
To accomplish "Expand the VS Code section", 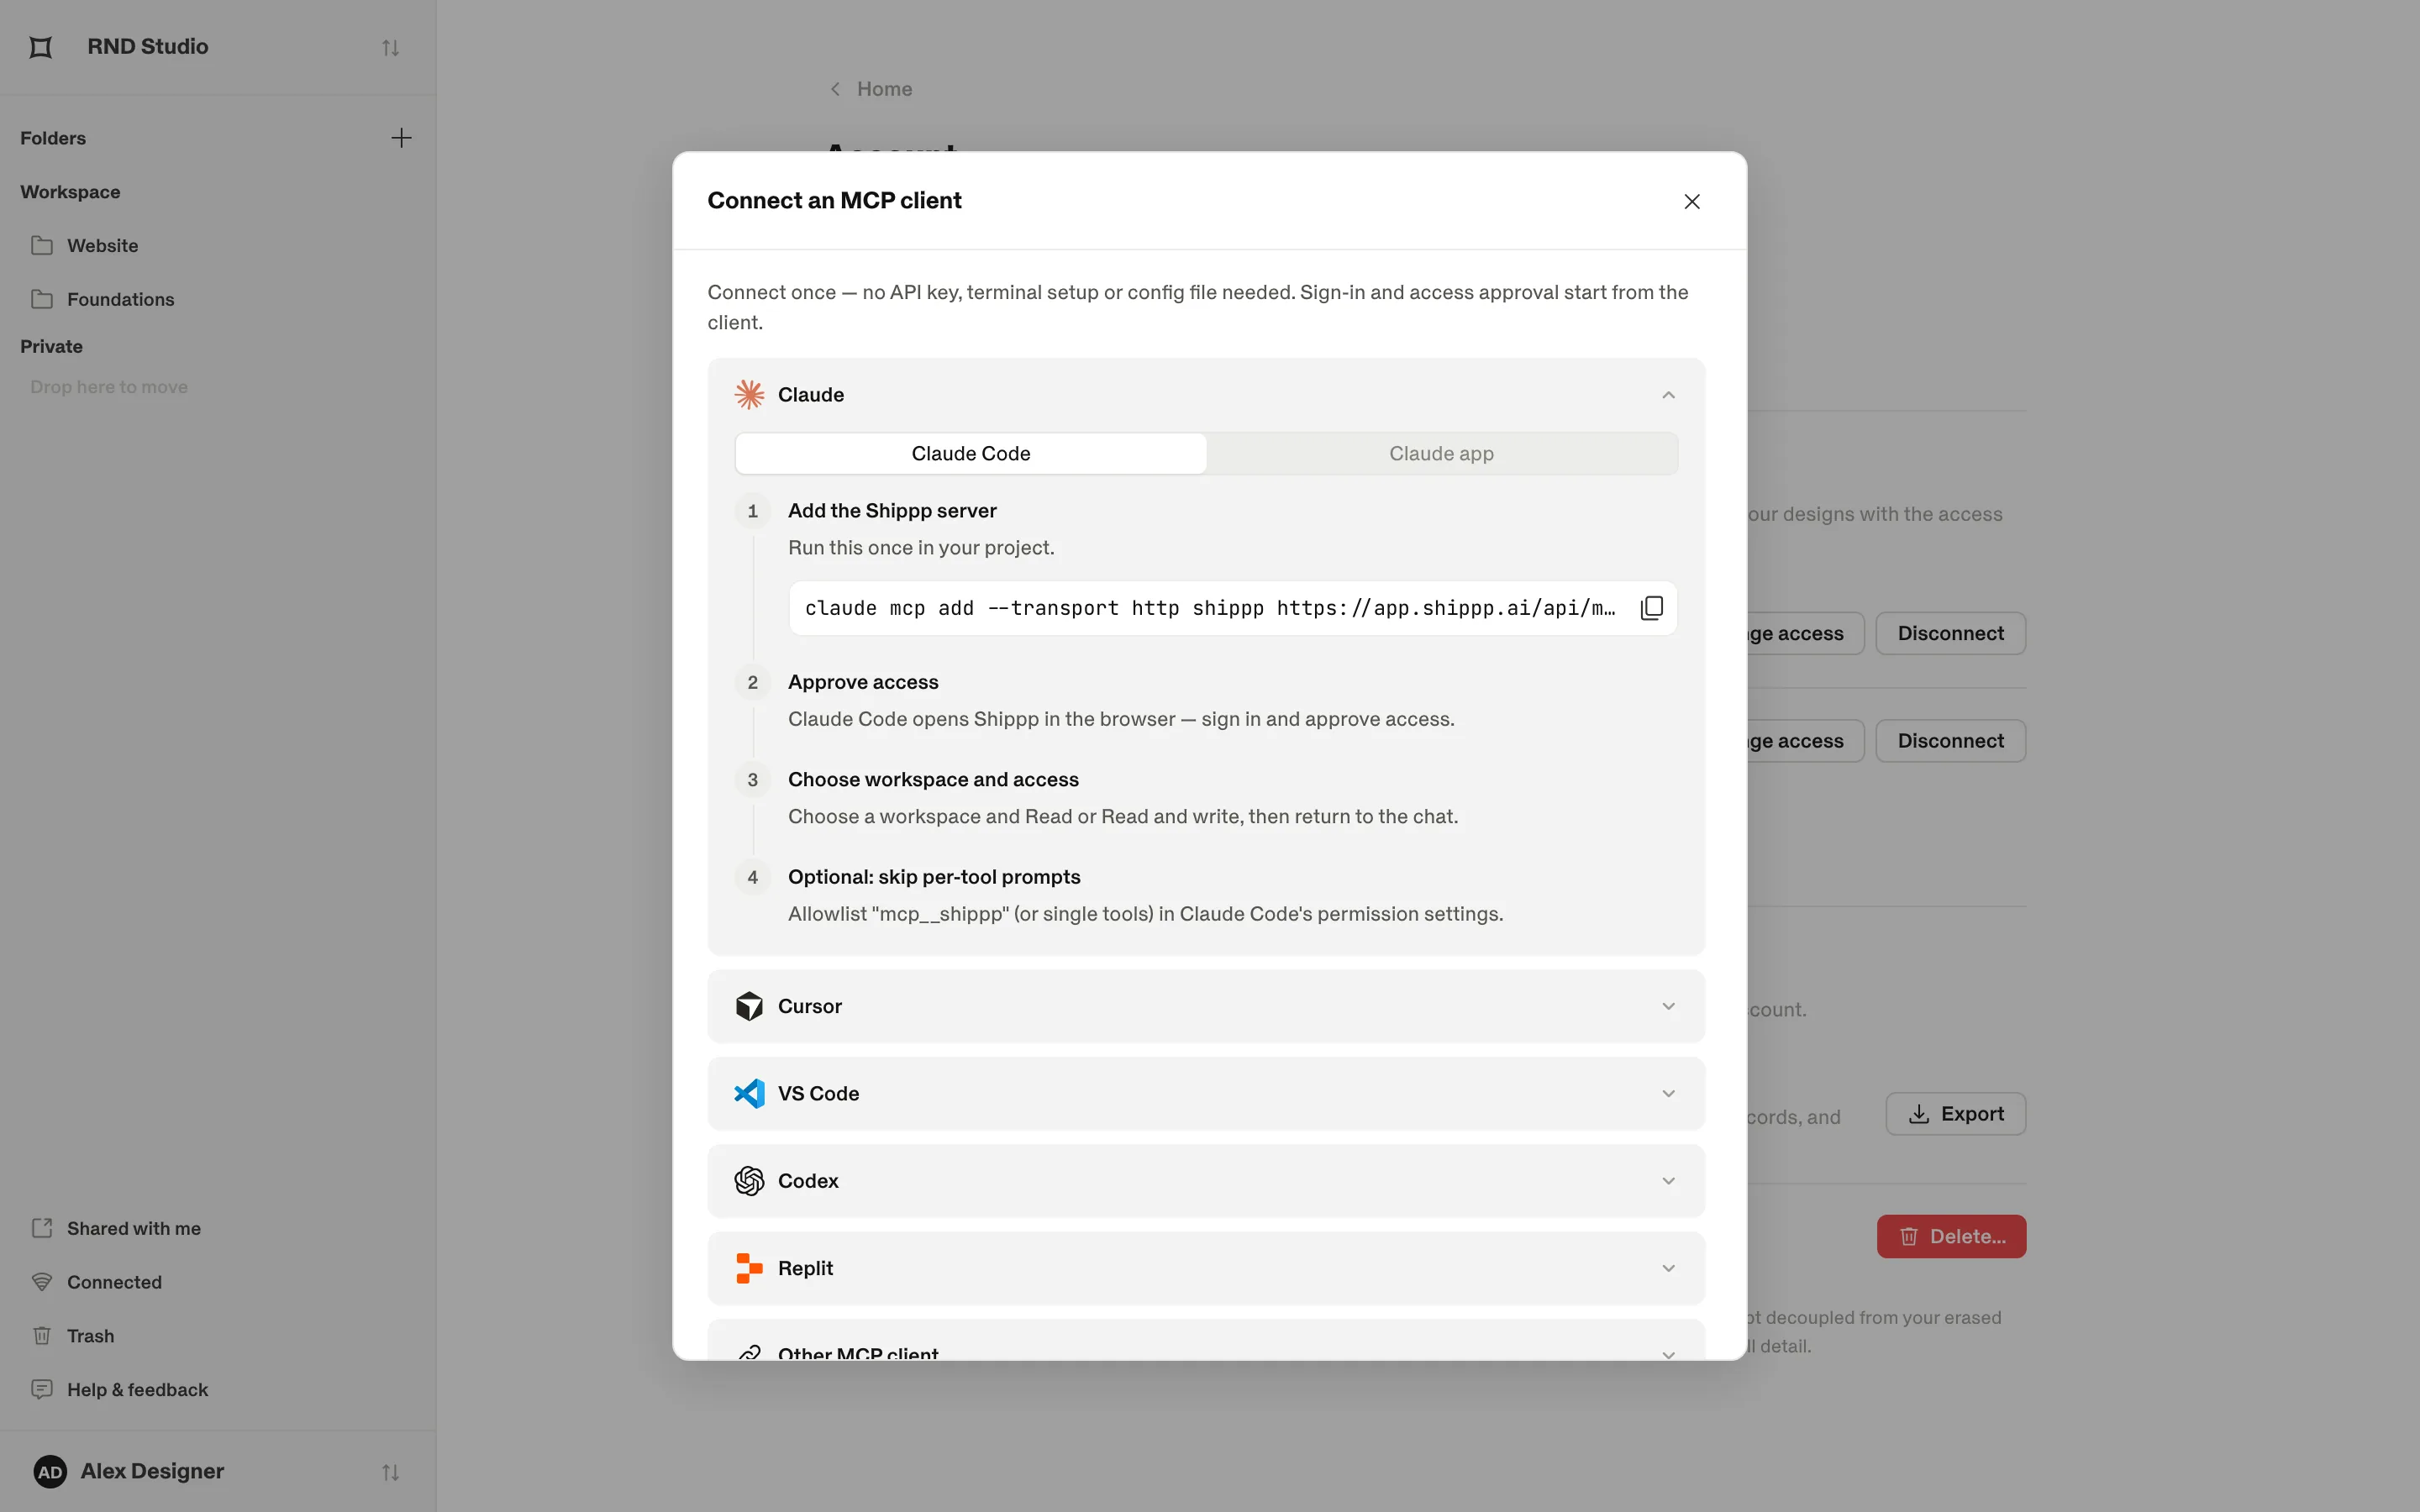I will click(1206, 1093).
